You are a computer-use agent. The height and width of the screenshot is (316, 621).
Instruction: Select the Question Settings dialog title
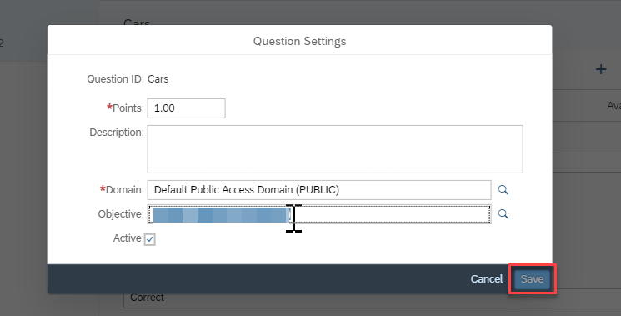tap(300, 41)
